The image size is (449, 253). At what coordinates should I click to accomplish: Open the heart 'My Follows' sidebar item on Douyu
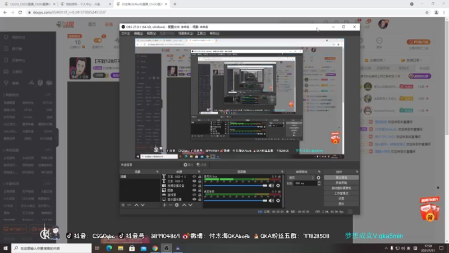click(16, 37)
